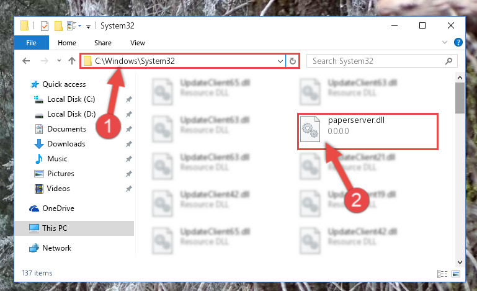Select the paperserver.dll file

tap(368, 132)
